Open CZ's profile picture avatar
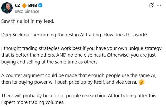 point(7,8)
